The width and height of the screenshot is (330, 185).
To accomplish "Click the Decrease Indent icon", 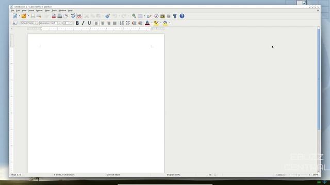I will (x=134, y=23).
